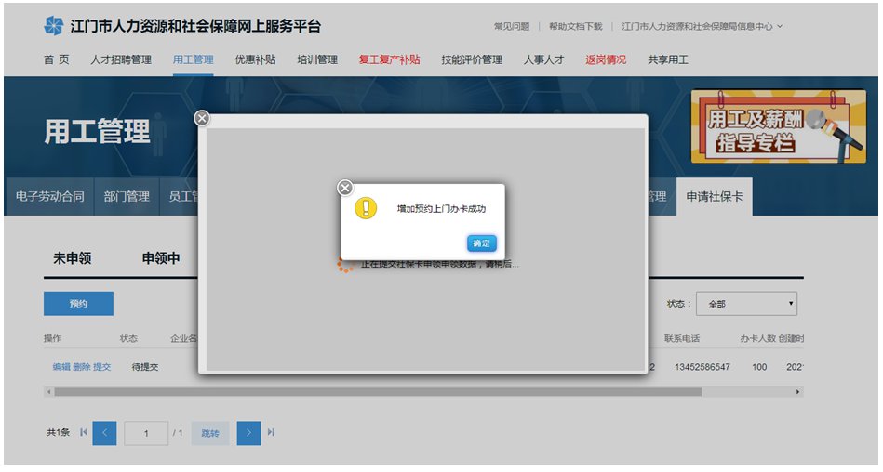Image resolution: width=883 pixels, height=472 pixels.
Task: Click 办卡人数 value 100
Action: (759, 367)
